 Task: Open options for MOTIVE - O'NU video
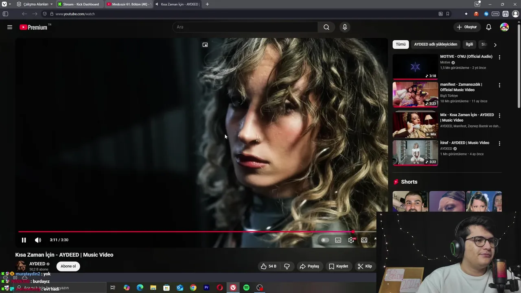tap(499, 57)
